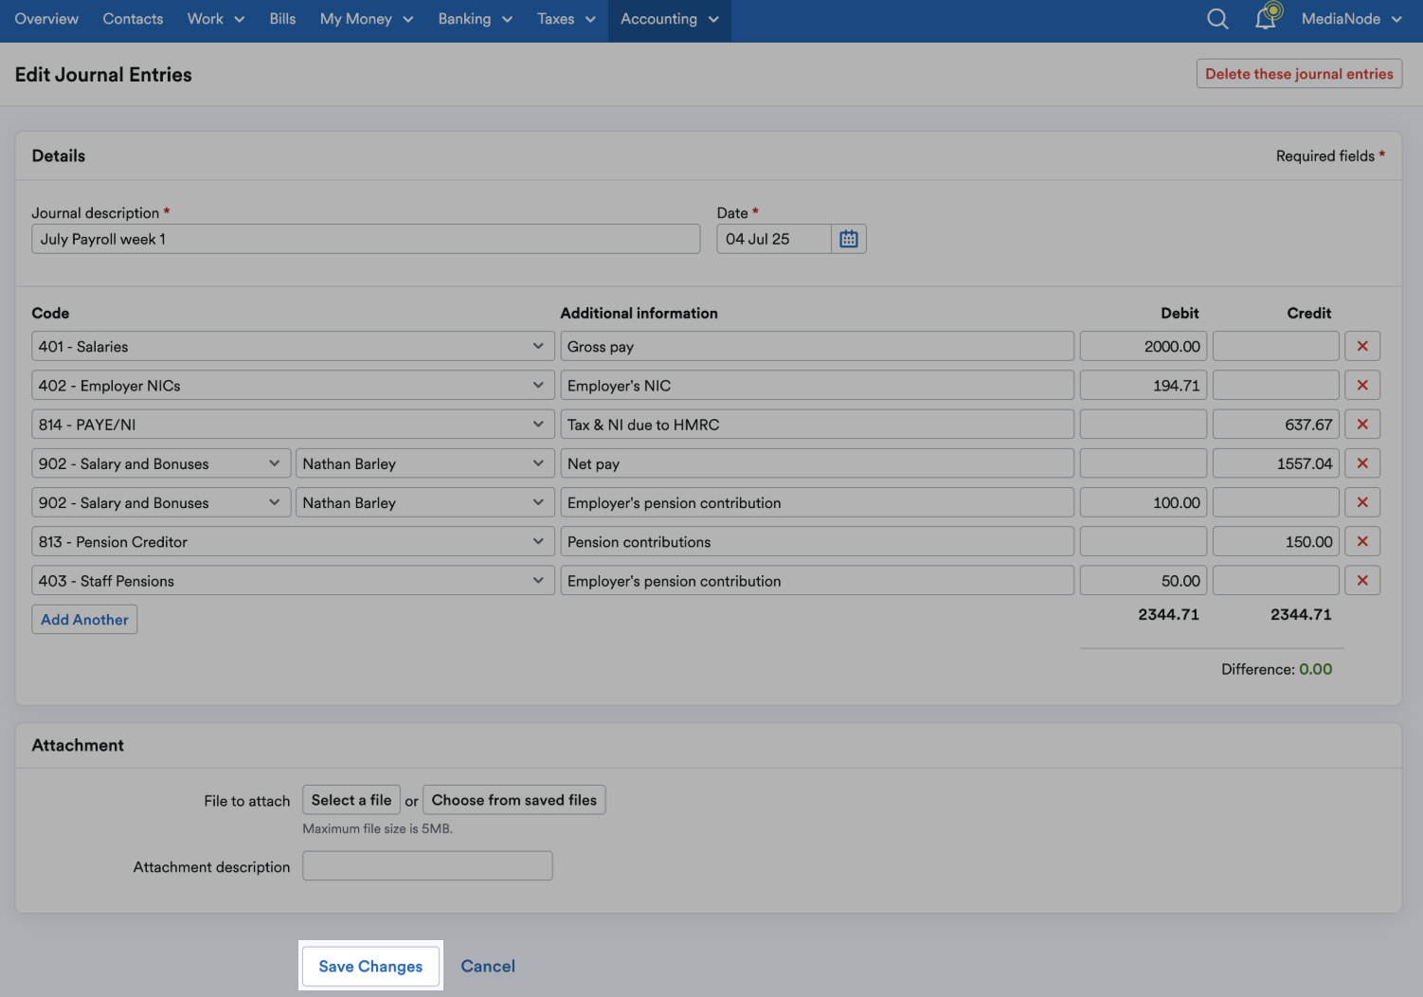1423x997 pixels.
Task: Click the 2000.00 debit field
Action: tap(1144, 346)
